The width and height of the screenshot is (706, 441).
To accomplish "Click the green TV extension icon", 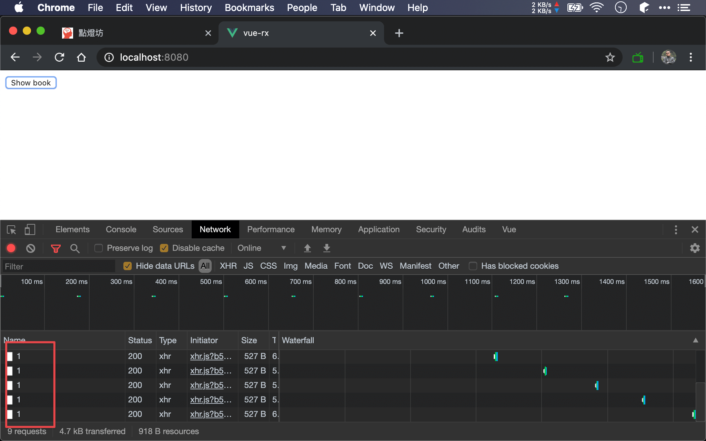I will tap(638, 57).
